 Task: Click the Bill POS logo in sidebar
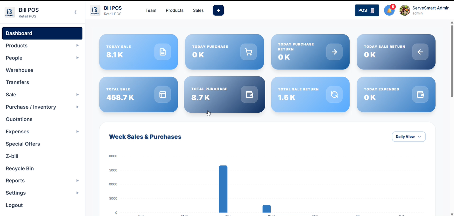click(x=10, y=12)
